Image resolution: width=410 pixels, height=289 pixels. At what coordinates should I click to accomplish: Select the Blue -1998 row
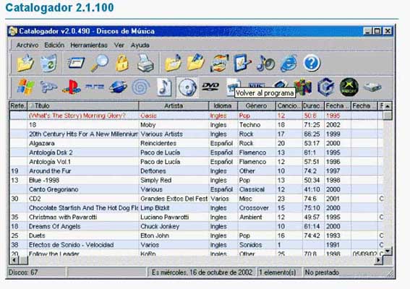(197, 181)
